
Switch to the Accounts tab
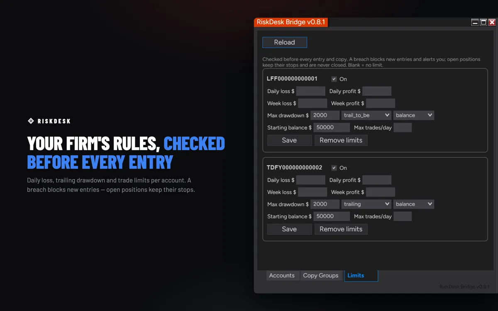point(282,276)
